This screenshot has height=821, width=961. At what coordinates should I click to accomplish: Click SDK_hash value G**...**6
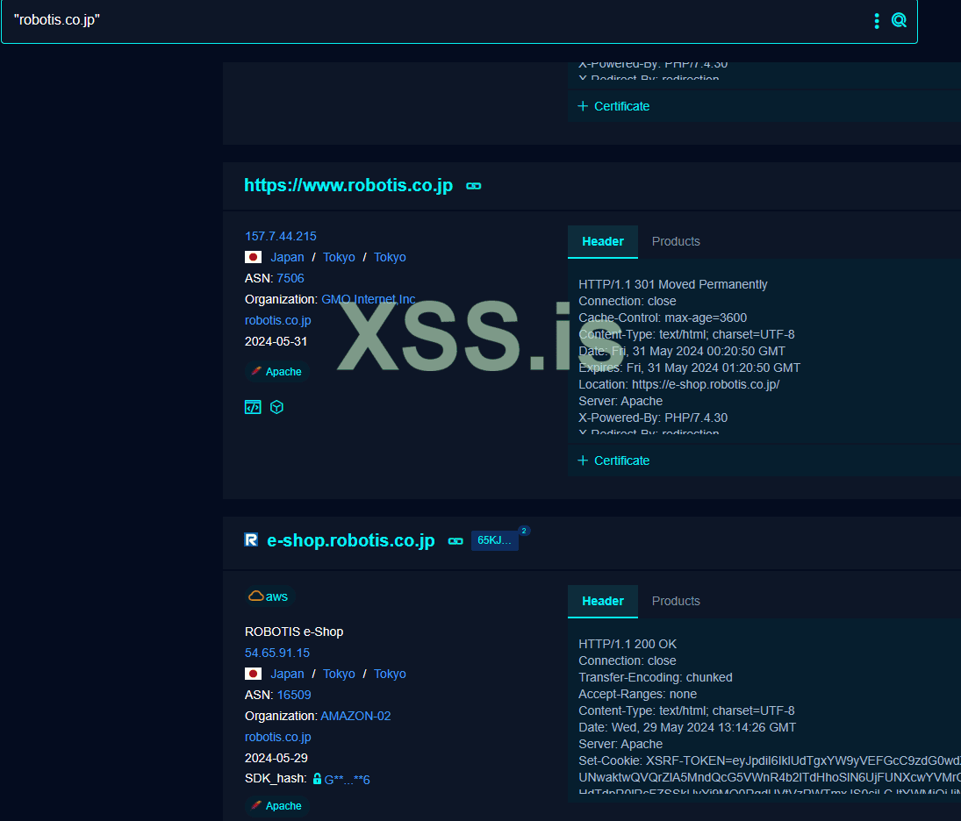[x=347, y=780]
